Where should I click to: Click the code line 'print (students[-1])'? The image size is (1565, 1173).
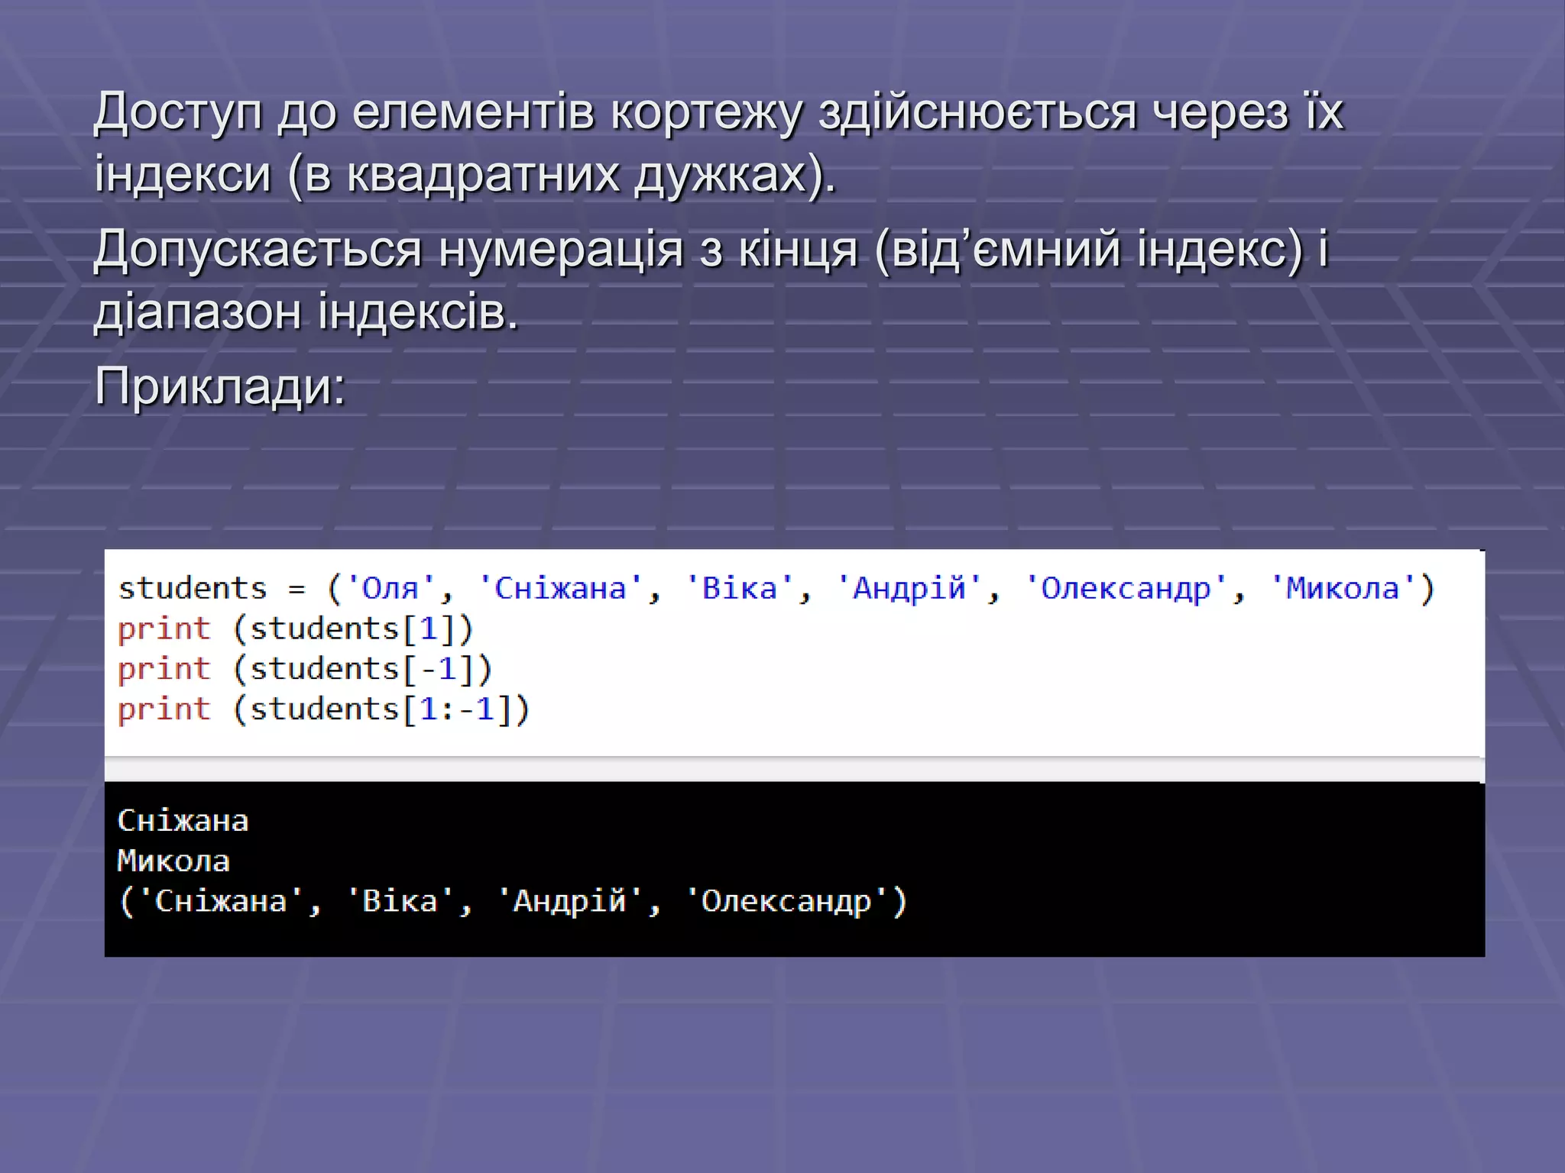pyautogui.click(x=305, y=670)
